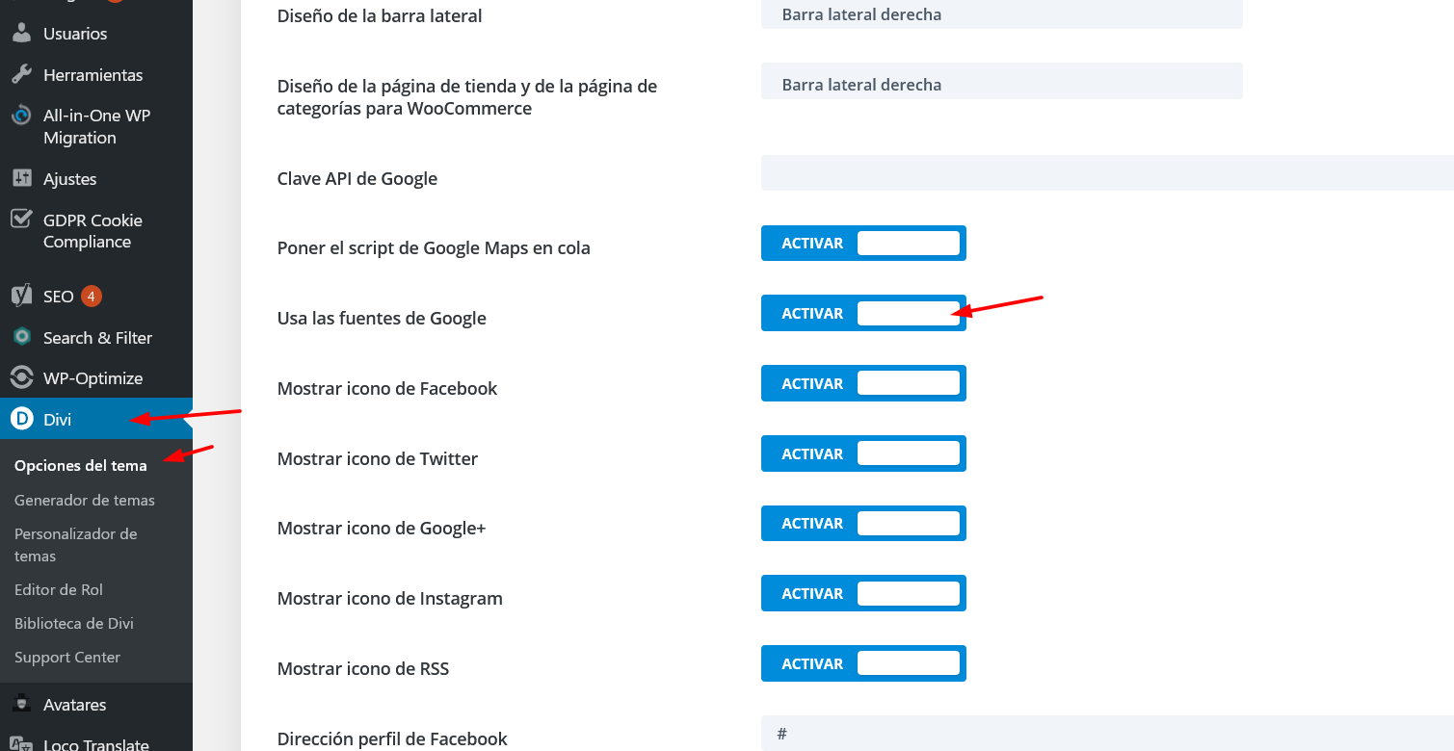
Task: Open Generador de temas submenu item
Action: click(85, 500)
